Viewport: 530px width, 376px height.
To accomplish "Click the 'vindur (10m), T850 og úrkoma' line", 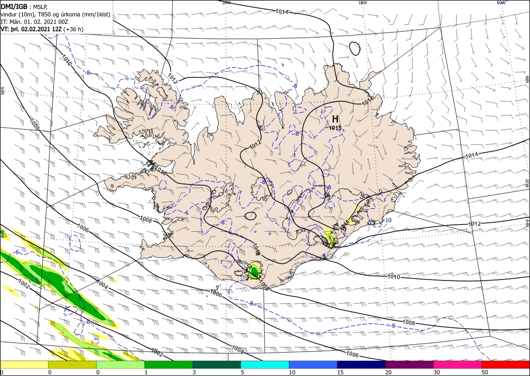I will pos(56,14).
